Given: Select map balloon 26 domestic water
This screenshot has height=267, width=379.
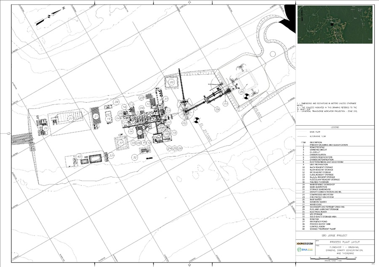Looking at the screenshot, I should click(179, 148).
